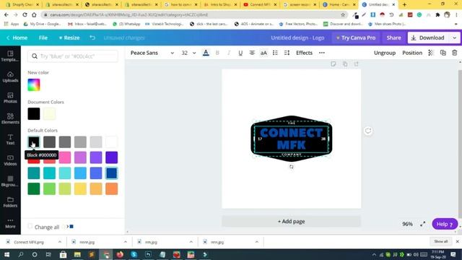The height and width of the screenshot is (260, 462).
Task: Add notes to the page
Action: point(334,64)
